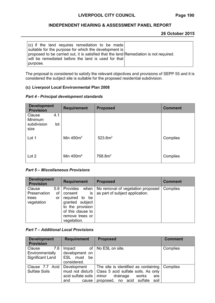Click the '(c) Liverpool Local Environmental Plan 2008' heading
Screen dimensions: 215x303
[67, 87]
